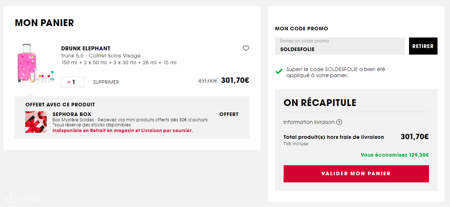Click the Vous économisez 129,30€ savings text
This screenshot has height=207, width=450.
[395, 155]
